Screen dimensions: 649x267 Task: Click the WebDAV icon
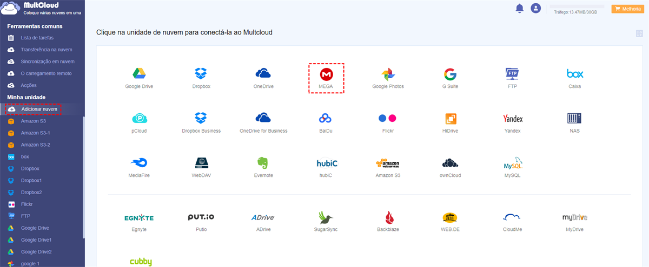click(201, 163)
